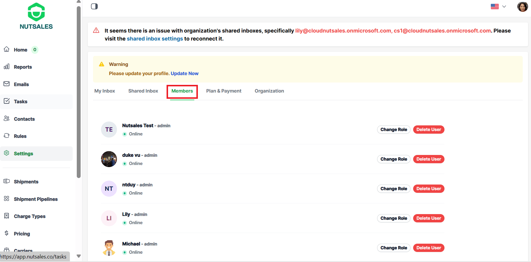Go to Emails in the sidebar
The image size is (531, 262).
(21, 85)
